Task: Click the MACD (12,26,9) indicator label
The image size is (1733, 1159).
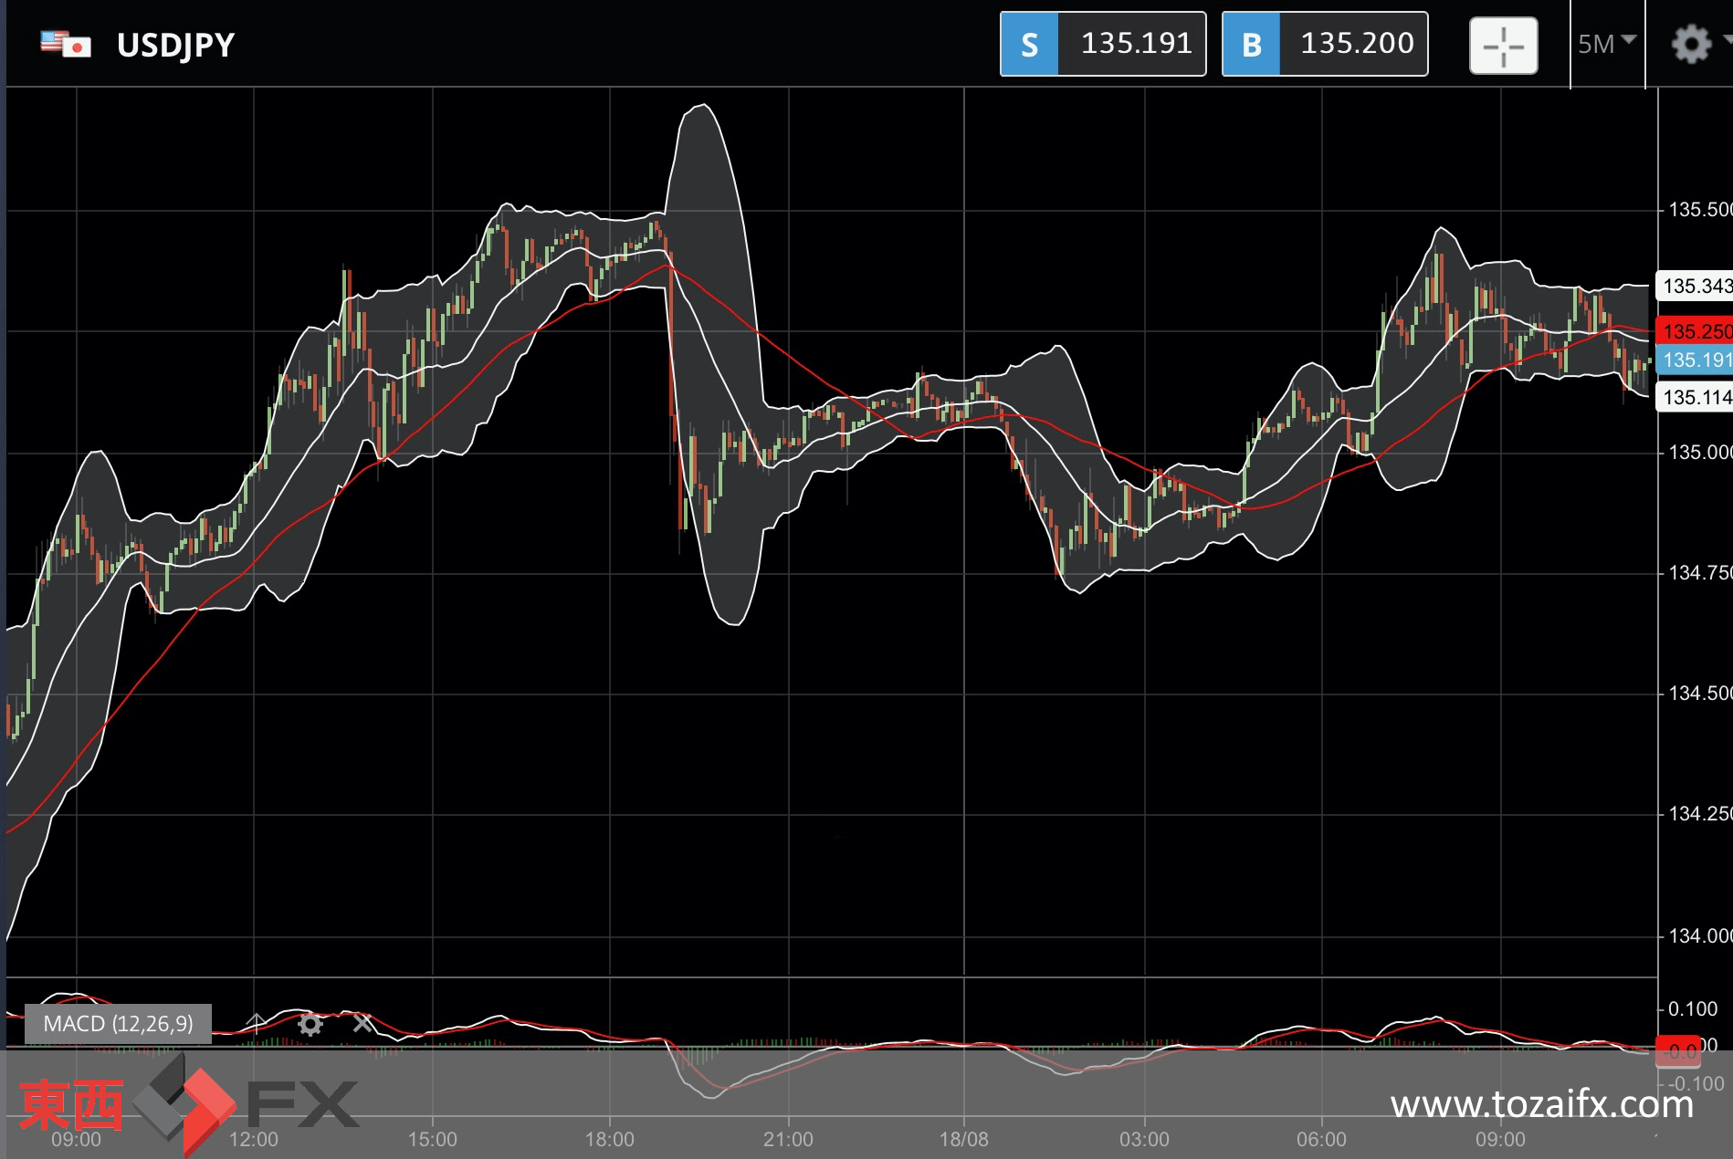Action: [119, 1024]
